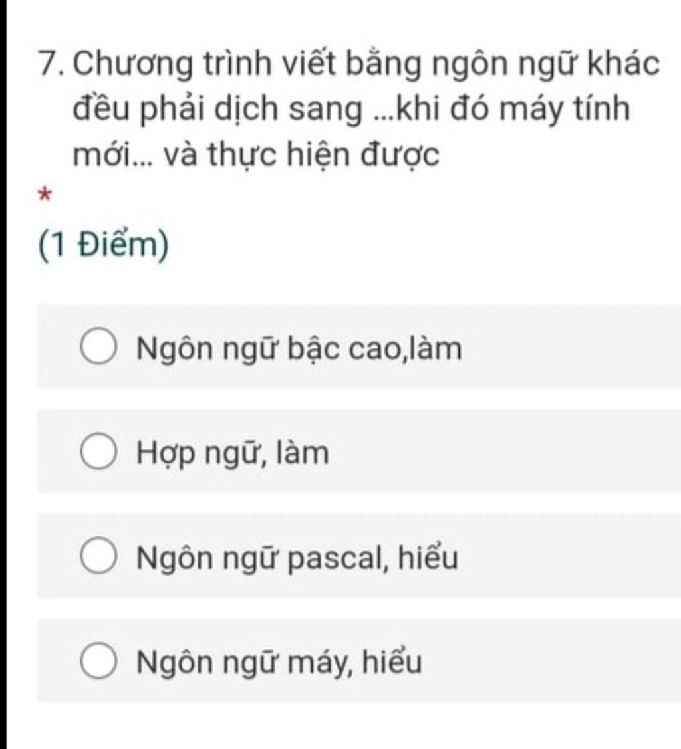The height and width of the screenshot is (749, 681).
Task: Click the question line 'Chương trình viết bằng ngôn ngữ khác'
Action: [x=366, y=64]
